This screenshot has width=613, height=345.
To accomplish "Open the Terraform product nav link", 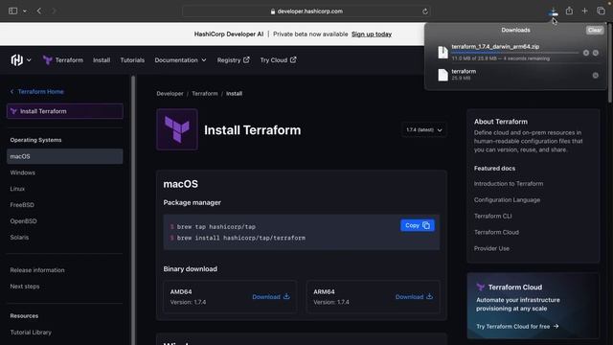I will [x=63, y=60].
